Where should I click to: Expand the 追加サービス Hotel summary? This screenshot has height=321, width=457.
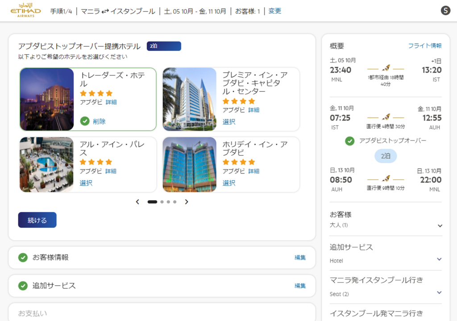[439, 259]
